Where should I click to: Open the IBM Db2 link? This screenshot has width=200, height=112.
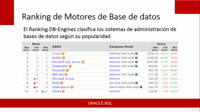click(x=58, y=75)
